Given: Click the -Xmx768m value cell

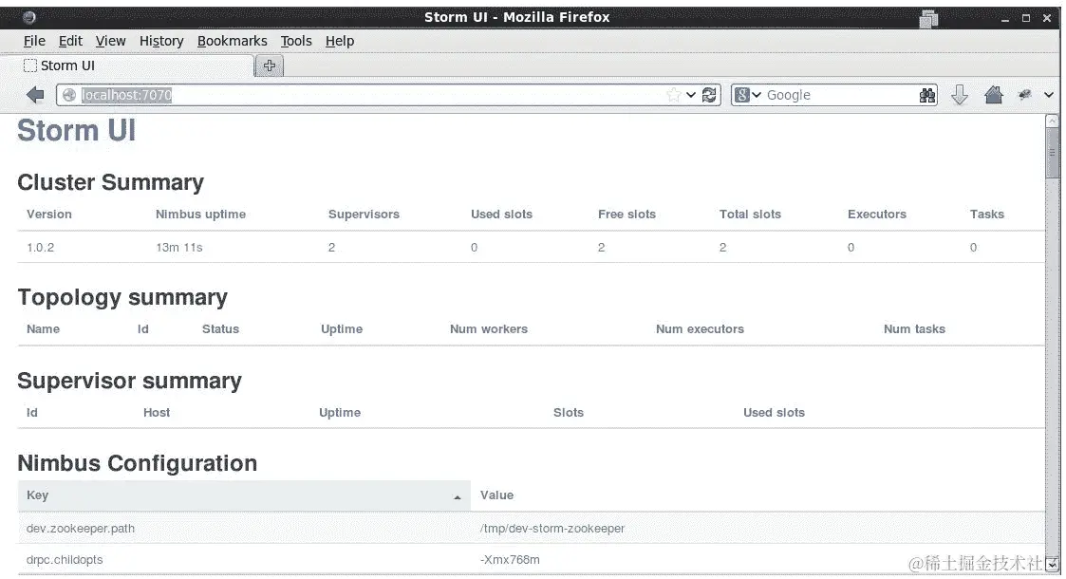Looking at the screenshot, I should [510, 559].
